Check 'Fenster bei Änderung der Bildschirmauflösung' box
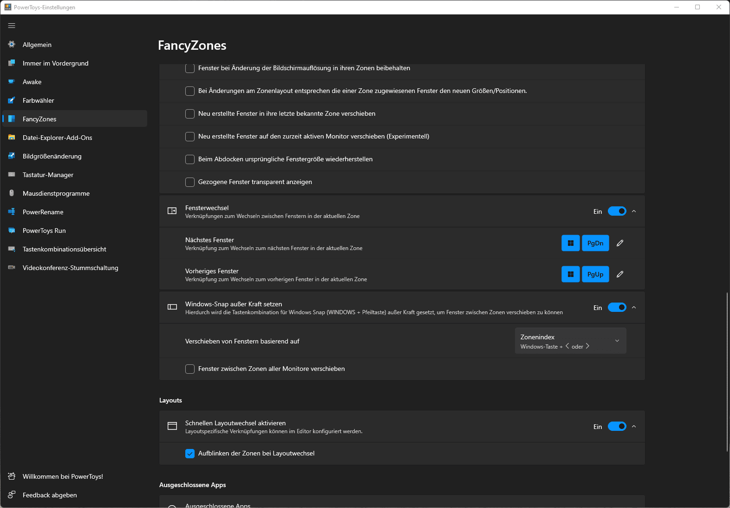The height and width of the screenshot is (508, 730). 190,68
